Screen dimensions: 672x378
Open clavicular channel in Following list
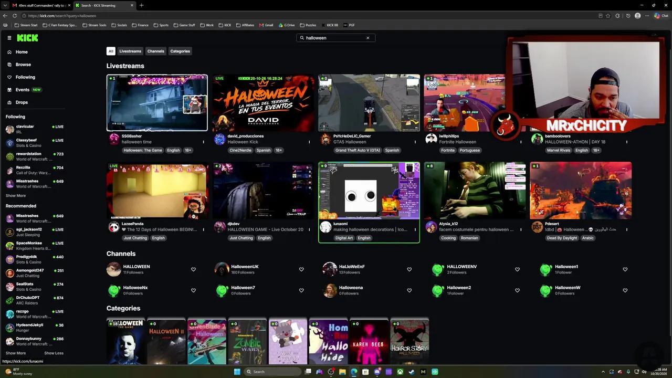(x=35, y=129)
